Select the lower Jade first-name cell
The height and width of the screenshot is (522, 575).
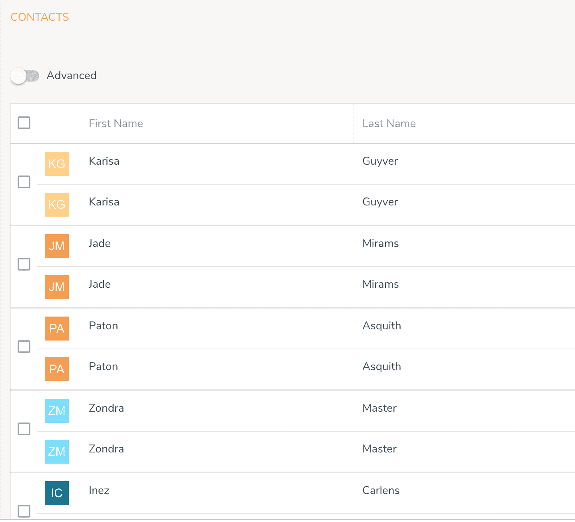tap(100, 284)
